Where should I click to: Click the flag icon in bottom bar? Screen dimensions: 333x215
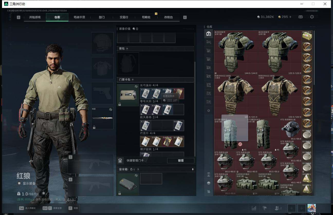pos(264,208)
